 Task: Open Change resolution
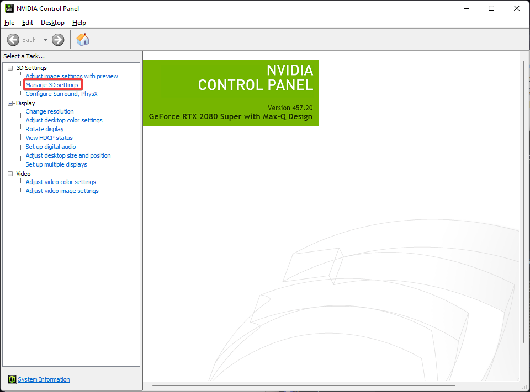coord(50,111)
